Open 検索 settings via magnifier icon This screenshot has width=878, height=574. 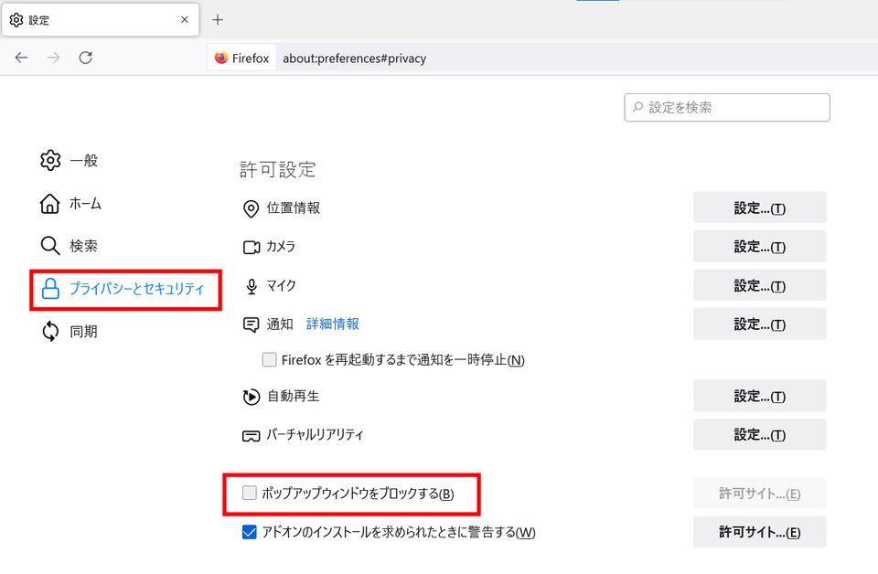click(x=49, y=246)
